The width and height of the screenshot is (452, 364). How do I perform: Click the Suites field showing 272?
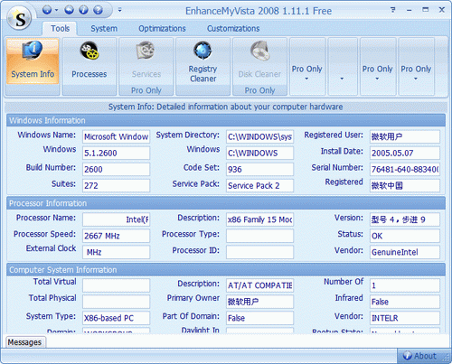(x=116, y=185)
